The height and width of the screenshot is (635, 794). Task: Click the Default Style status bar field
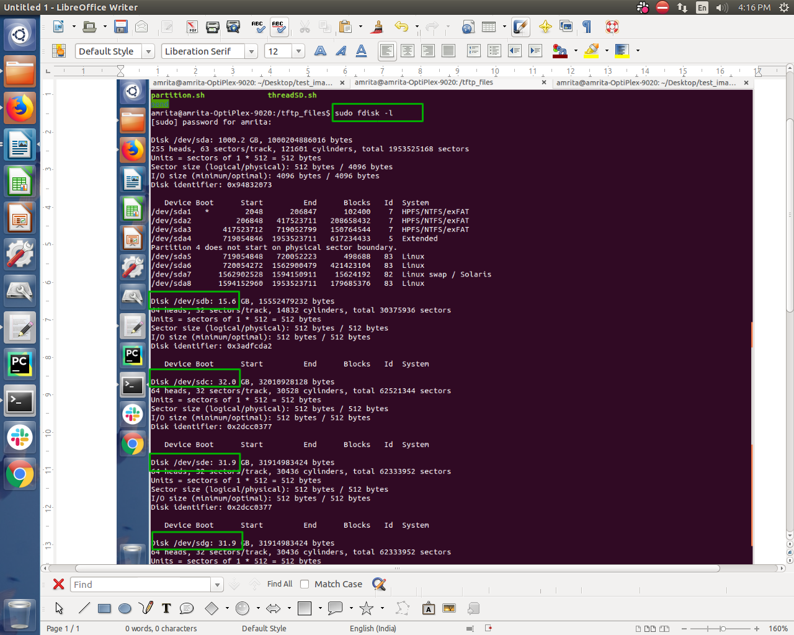[264, 628]
